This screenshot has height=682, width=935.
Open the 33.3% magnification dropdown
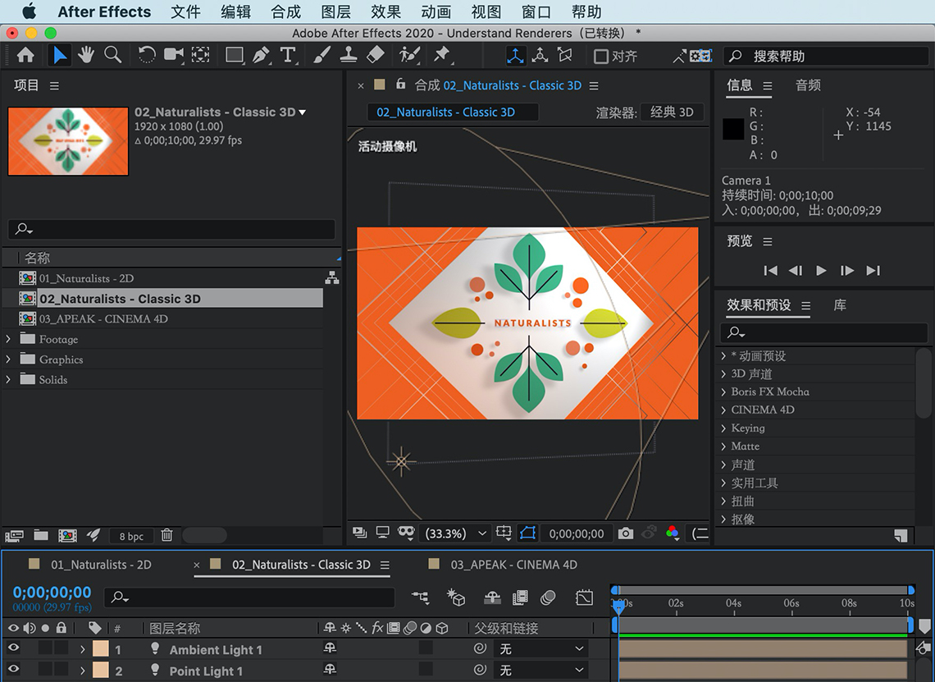(455, 533)
